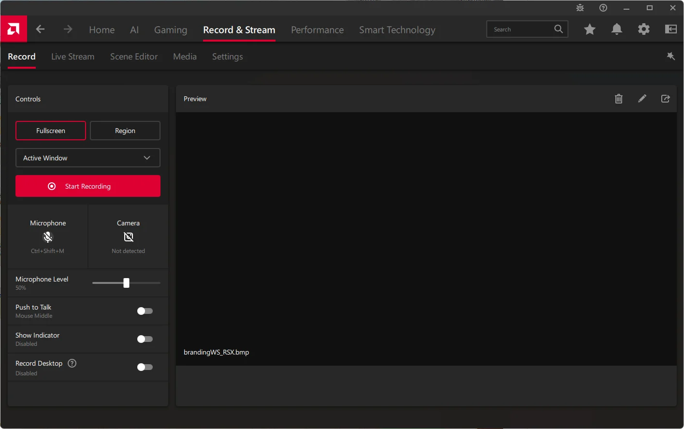Enable Record Desktop toggle
The image size is (684, 429).
(x=145, y=367)
